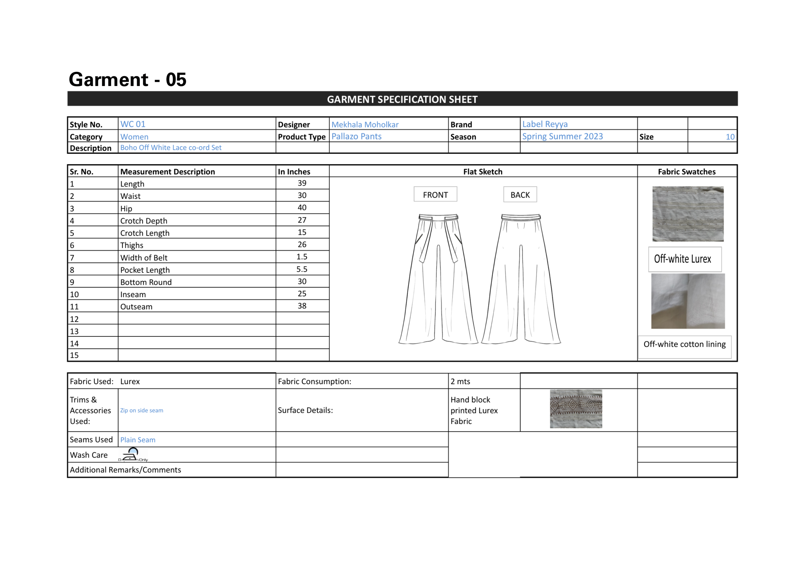The width and height of the screenshot is (805, 569).
Task: Click the 'Plain Seam' value
Action: click(138, 440)
